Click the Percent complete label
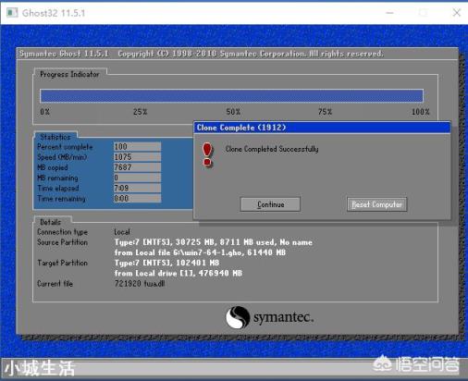 coord(65,147)
